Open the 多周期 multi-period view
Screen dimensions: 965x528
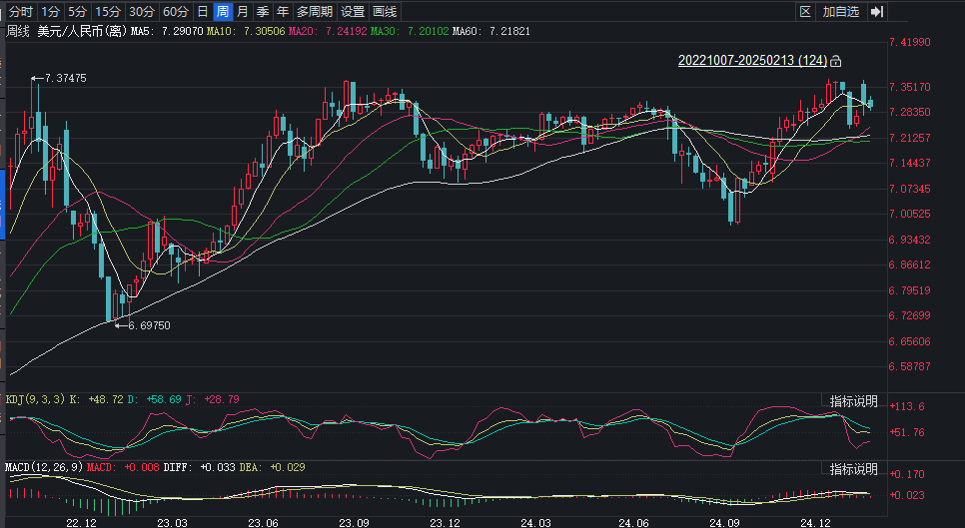click(x=315, y=12)
